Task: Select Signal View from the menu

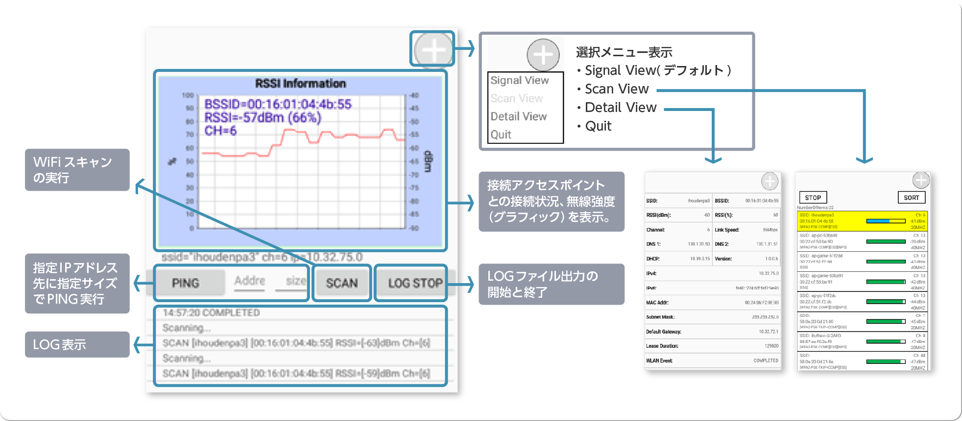Action: 520,80
